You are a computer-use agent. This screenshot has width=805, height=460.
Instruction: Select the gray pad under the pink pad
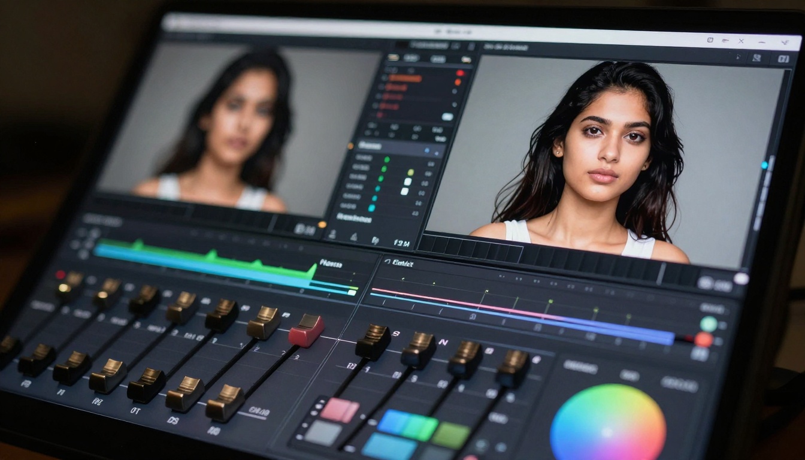323,432
